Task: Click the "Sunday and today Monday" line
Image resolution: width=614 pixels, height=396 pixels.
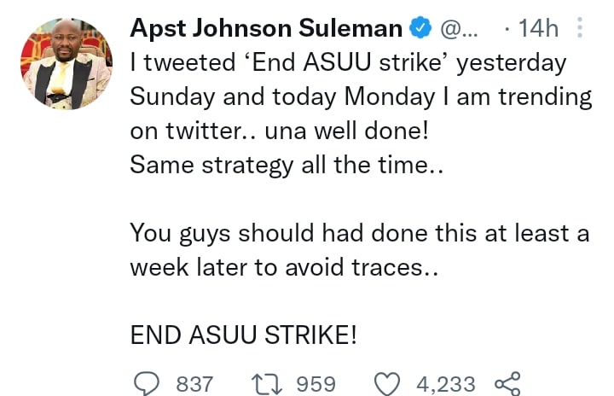Action: tap(360, 96)
